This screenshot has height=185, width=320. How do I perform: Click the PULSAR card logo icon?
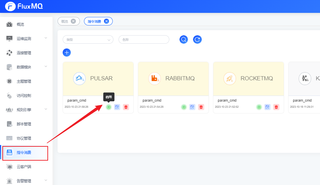coord(79,78)
